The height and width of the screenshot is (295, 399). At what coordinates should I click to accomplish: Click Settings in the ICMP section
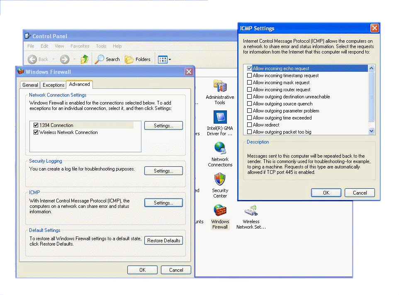click(x=163, y=203)
